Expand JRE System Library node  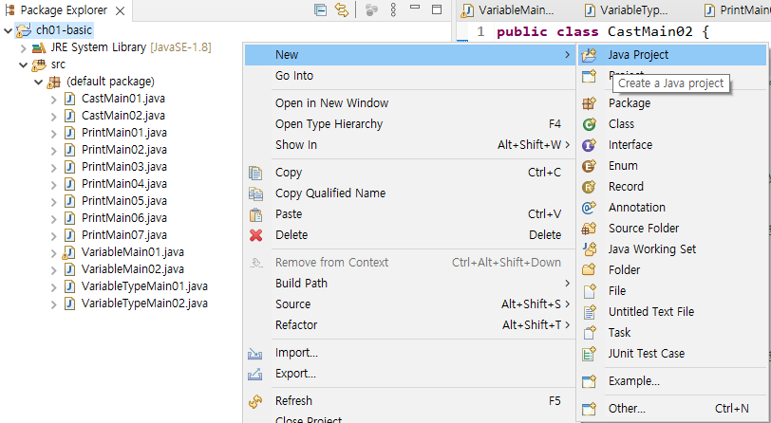23,48
